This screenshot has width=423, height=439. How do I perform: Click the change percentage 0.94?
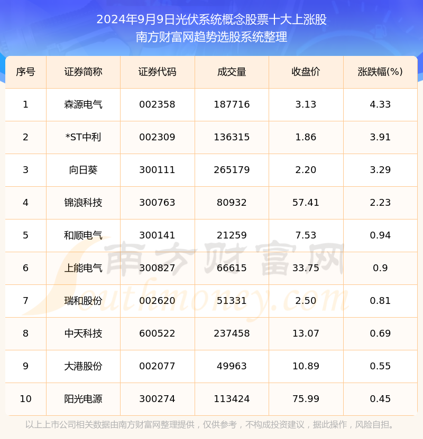tap(380, 235)
